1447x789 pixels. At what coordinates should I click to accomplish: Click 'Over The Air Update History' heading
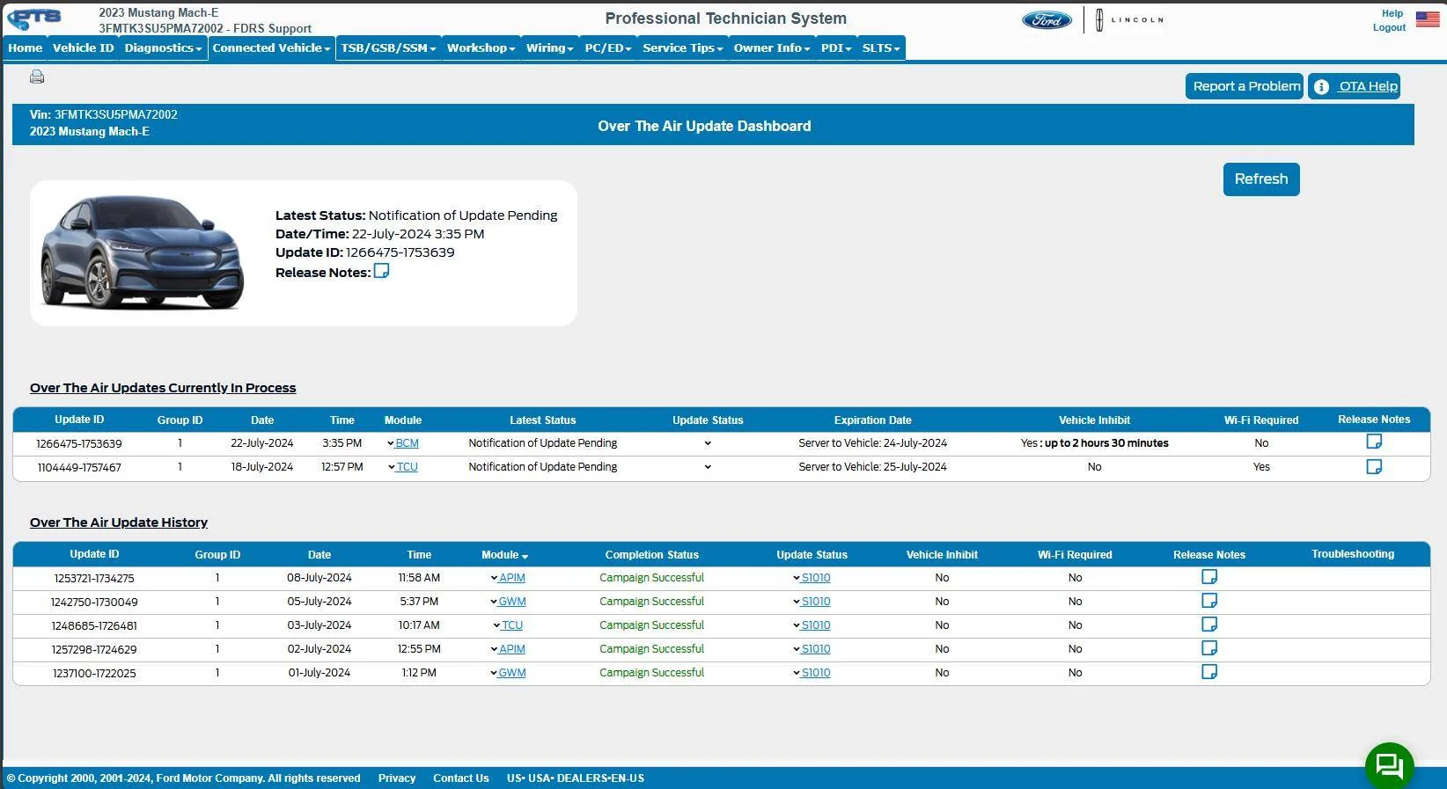pyautogui.click(x=119, y=522)
